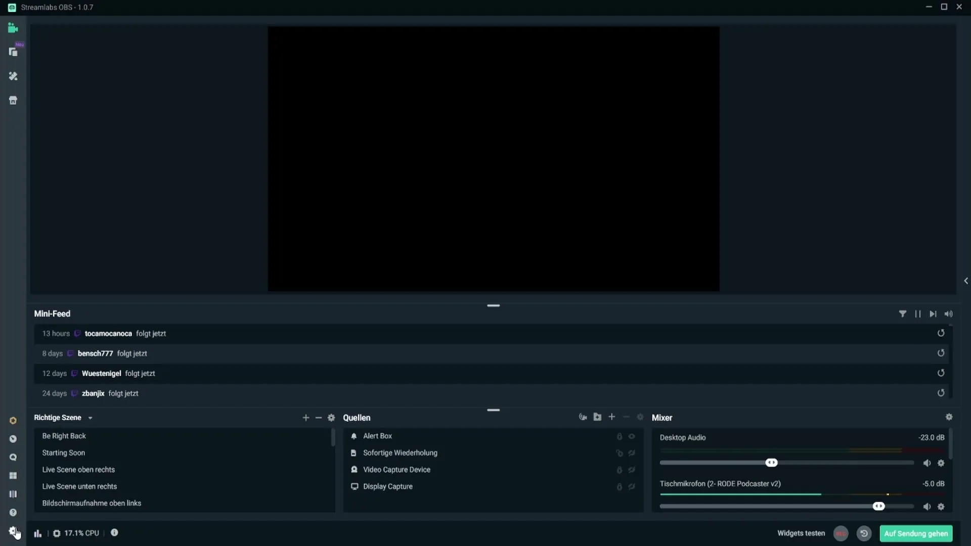Click the info icon in status bar
This screenshot has height=546, width=971.
[114, 532]
